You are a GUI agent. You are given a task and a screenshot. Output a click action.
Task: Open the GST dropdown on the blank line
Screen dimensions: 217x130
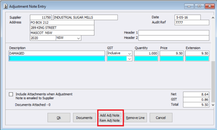coord(129,59)
